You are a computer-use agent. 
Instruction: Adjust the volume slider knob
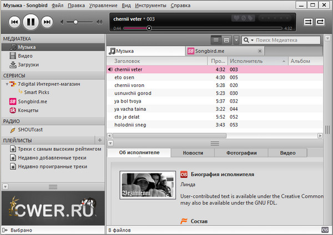tap(76, 22)
